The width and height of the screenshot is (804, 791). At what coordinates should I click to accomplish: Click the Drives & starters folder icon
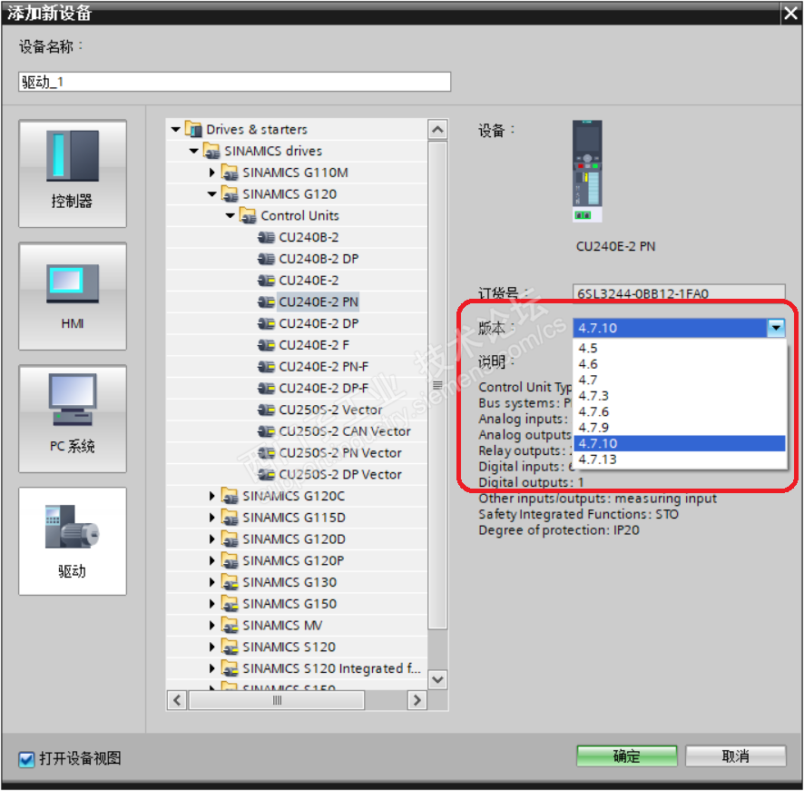pyautogui.click(x=193, y=129)
